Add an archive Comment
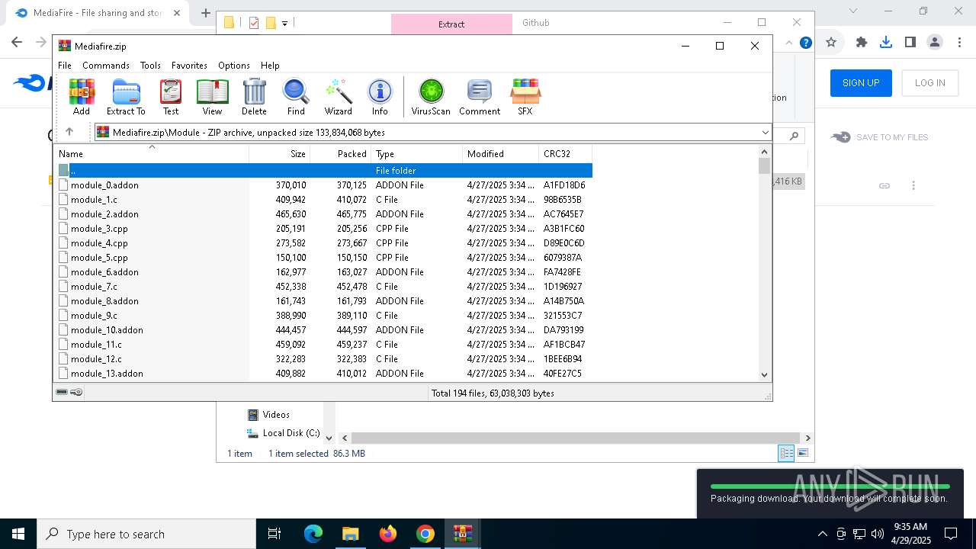Screen dimensions: 976x549 click(480, 97)
